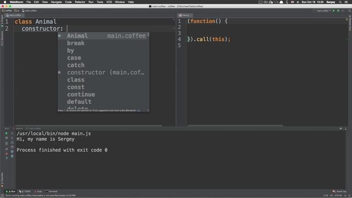Toggle tool window buttons at bottom-left status corner
The image size is (352, 198).
point(2,196)
